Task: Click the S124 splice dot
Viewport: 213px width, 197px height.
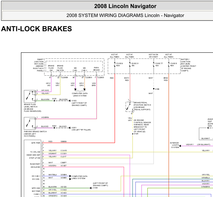Action: [x=133, y=134]
